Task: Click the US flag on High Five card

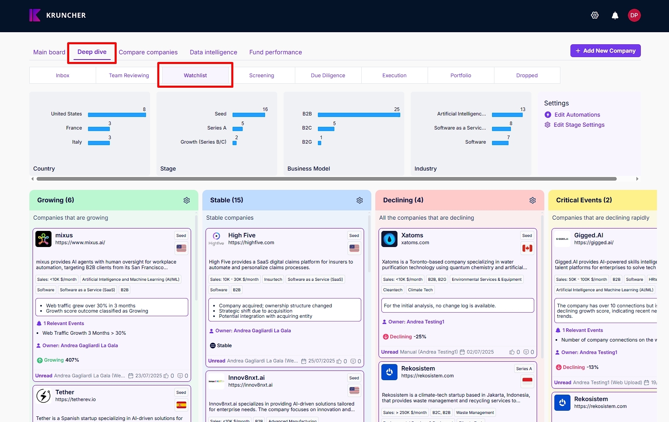Action: click(354, 248)
